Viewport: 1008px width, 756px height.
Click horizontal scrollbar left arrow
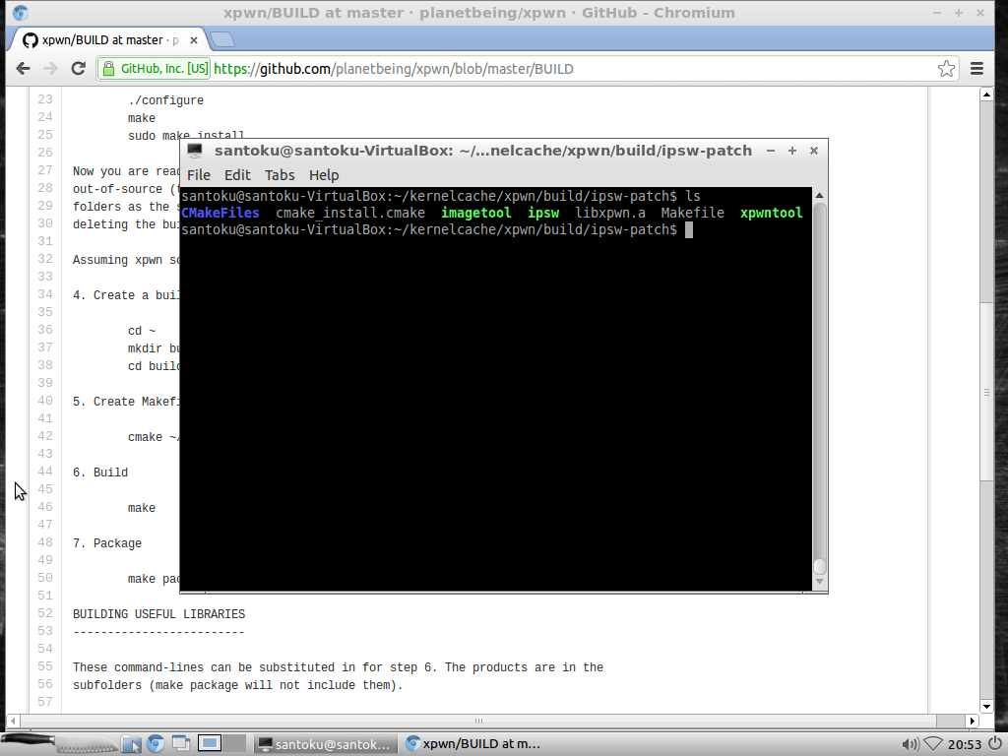pos(12,722)
